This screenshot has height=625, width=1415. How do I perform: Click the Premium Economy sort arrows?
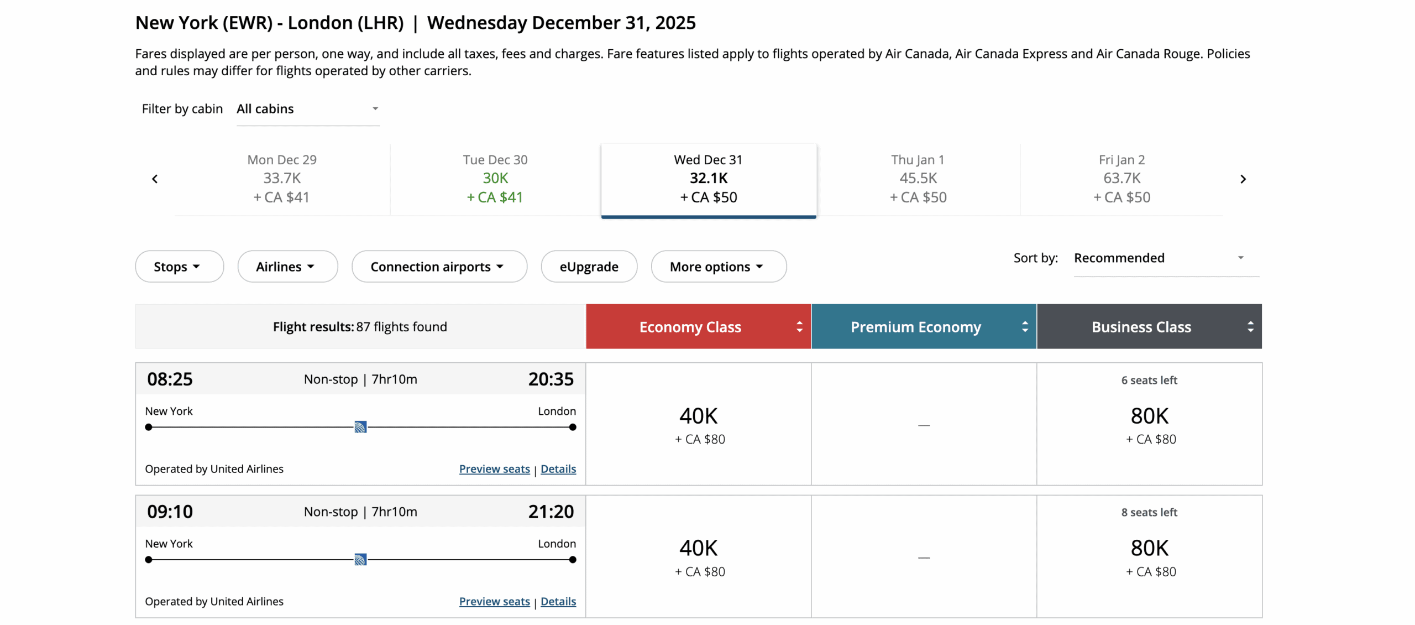pos(1025,326)
